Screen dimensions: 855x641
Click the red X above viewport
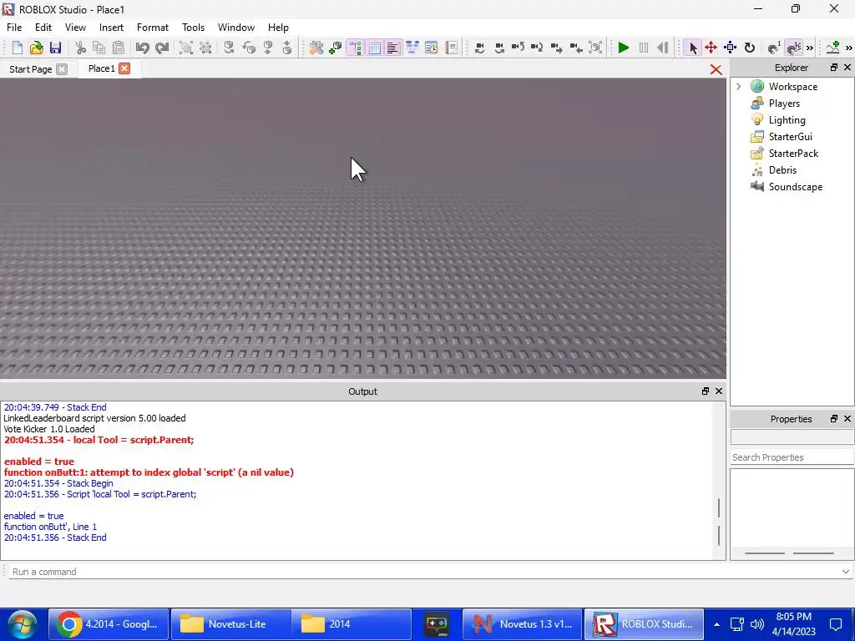(716, 70)
